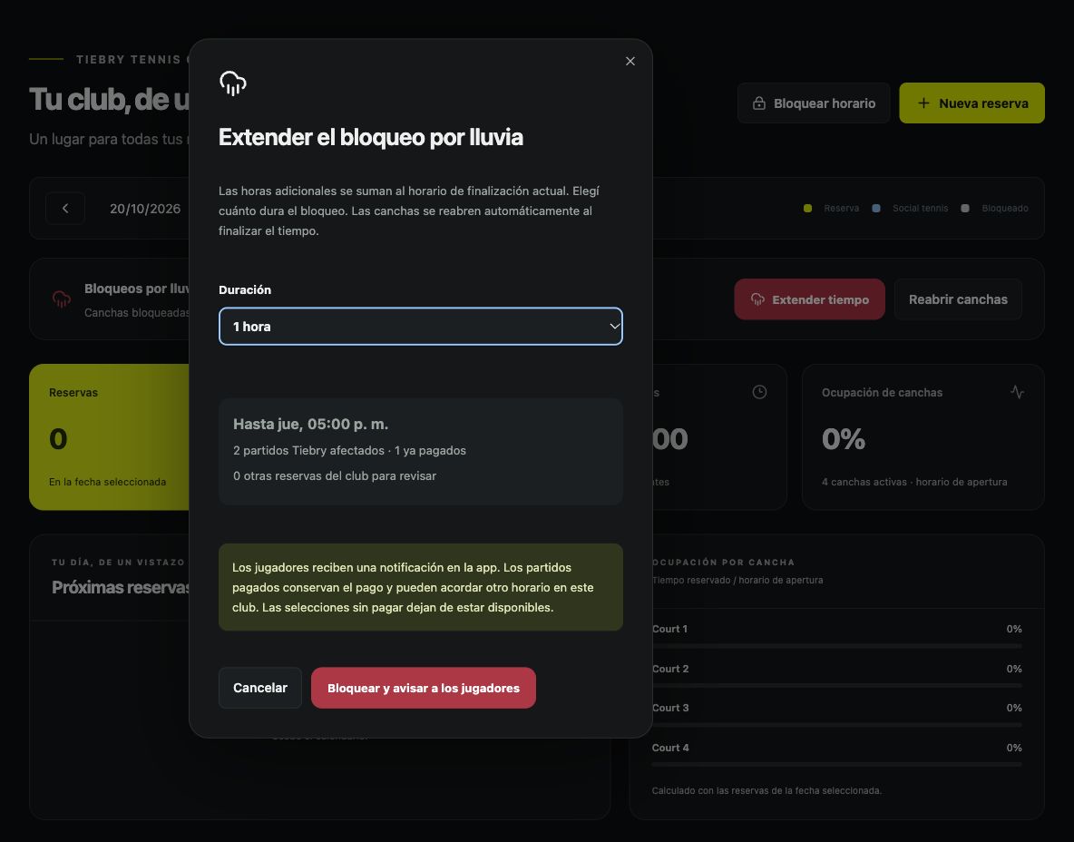Image resolution: width=1074 pixels, height=842 pixels.
Task: Click the Ocupación de canchas 0% card
Action: click(x=923, y=437)
